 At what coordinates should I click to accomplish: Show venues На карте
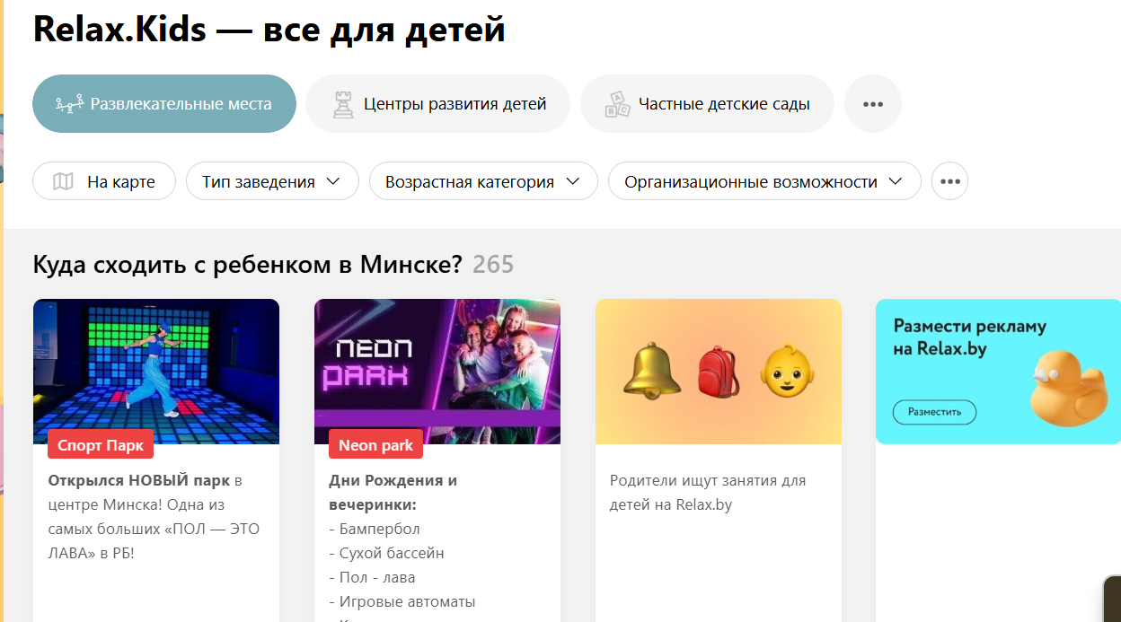(104, 181)
